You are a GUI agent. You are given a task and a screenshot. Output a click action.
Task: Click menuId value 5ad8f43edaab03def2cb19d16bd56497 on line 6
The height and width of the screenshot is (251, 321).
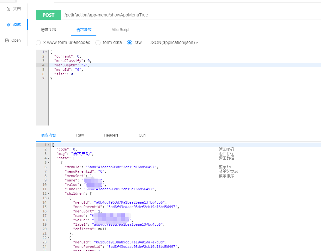121,167
